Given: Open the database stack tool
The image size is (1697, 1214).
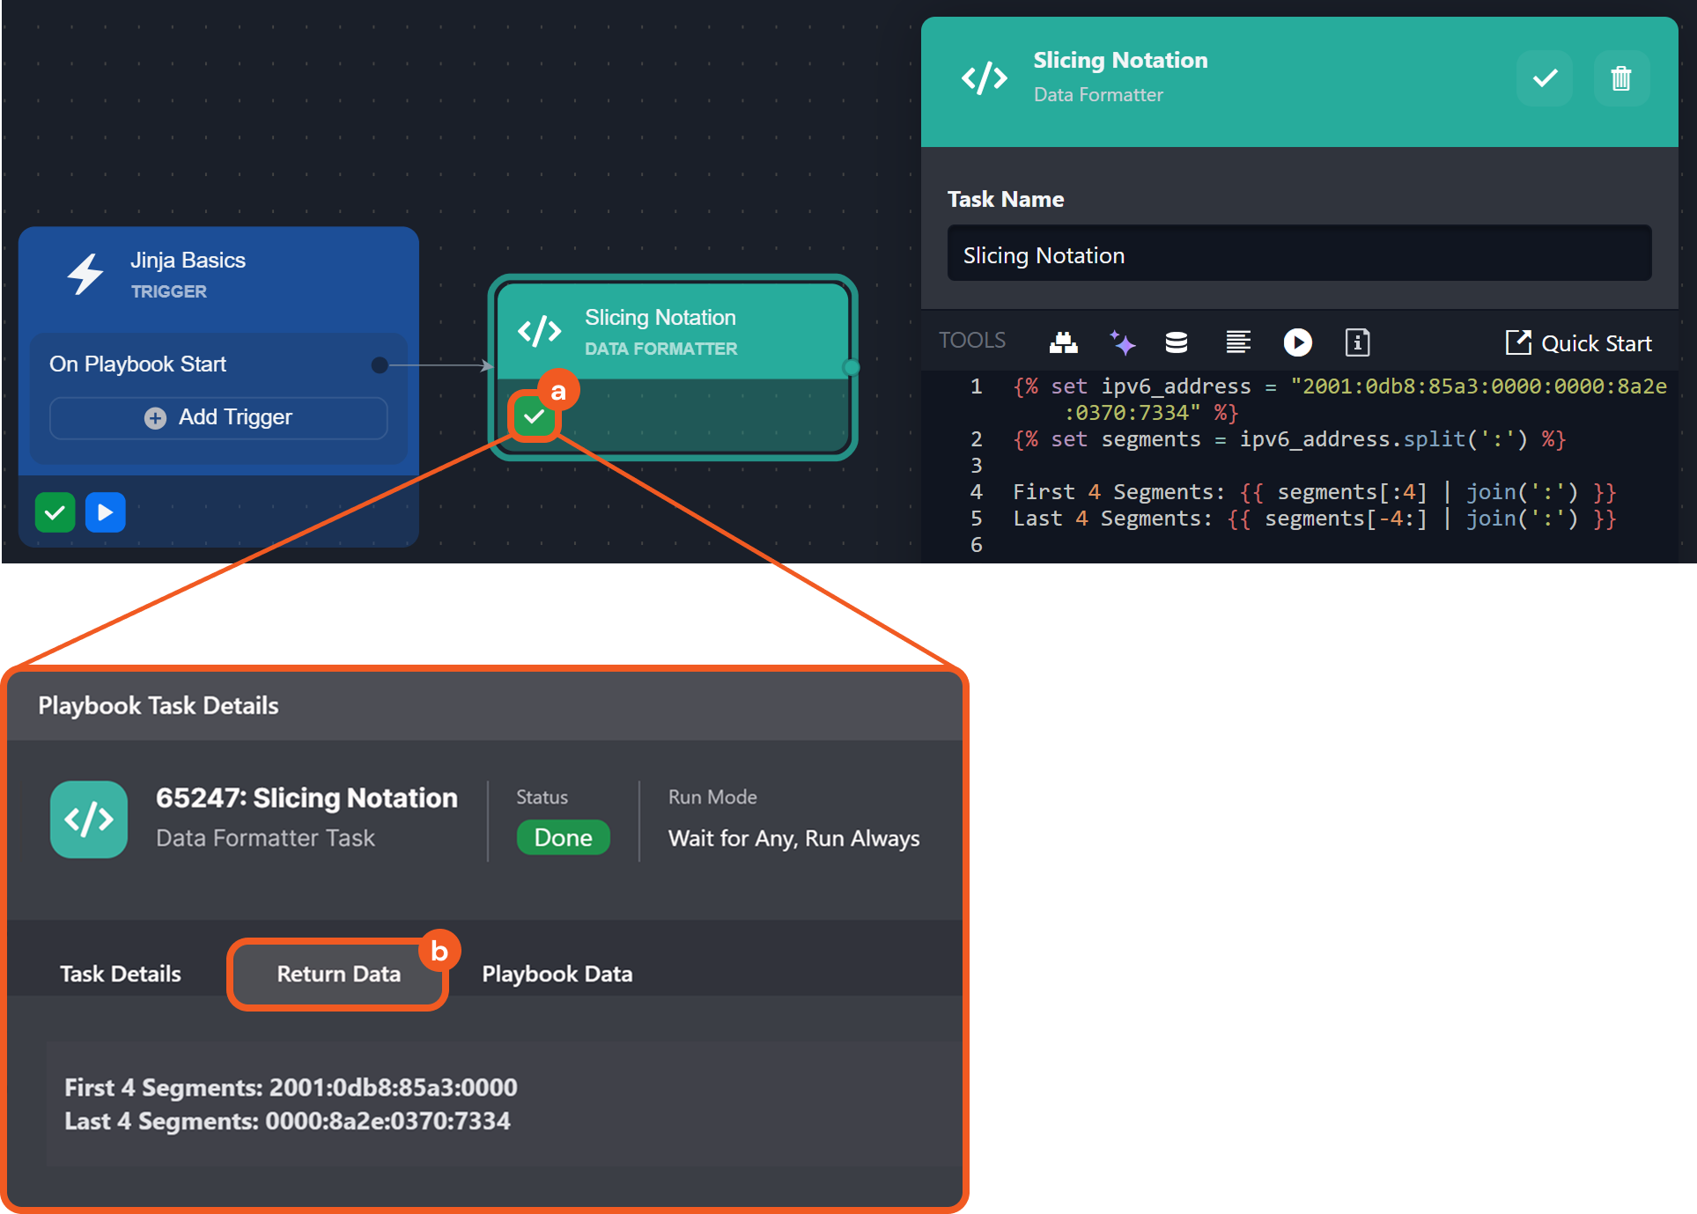Looking at the screenshot, I should click(1177, 342).
